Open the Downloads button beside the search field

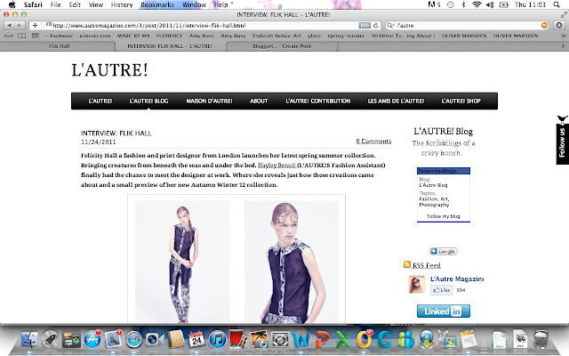[559, 26]
